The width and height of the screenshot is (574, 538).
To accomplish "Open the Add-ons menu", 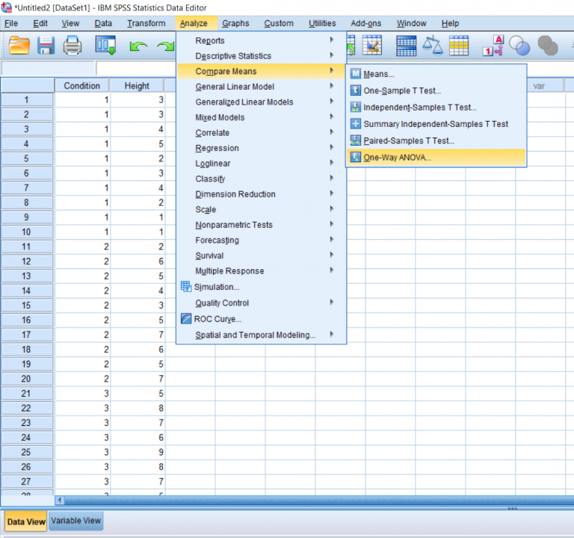I will 365,23.
